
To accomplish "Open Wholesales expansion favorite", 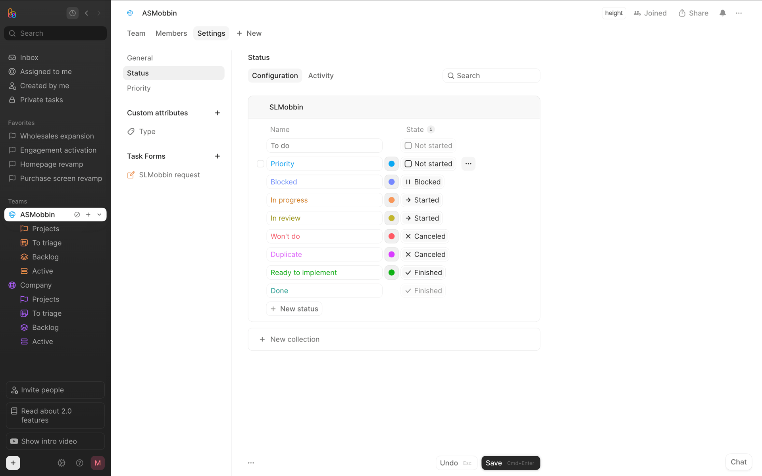I will point(55,136).
